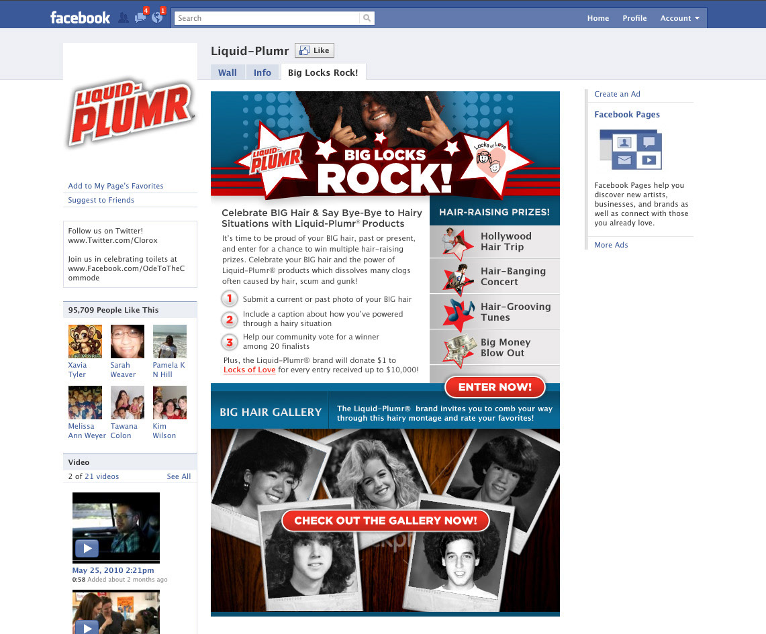Click the facebook logo
This screenshot has width=766, height=634.
(x=80, y=18)
